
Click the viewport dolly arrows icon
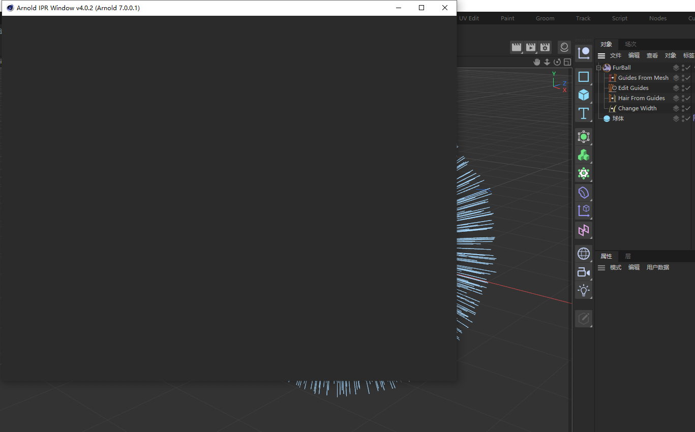click(547, 62)
